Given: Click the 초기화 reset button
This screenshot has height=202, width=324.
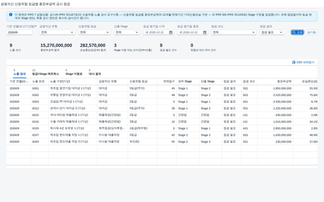Looking at the screenshot, I should 312,32.
